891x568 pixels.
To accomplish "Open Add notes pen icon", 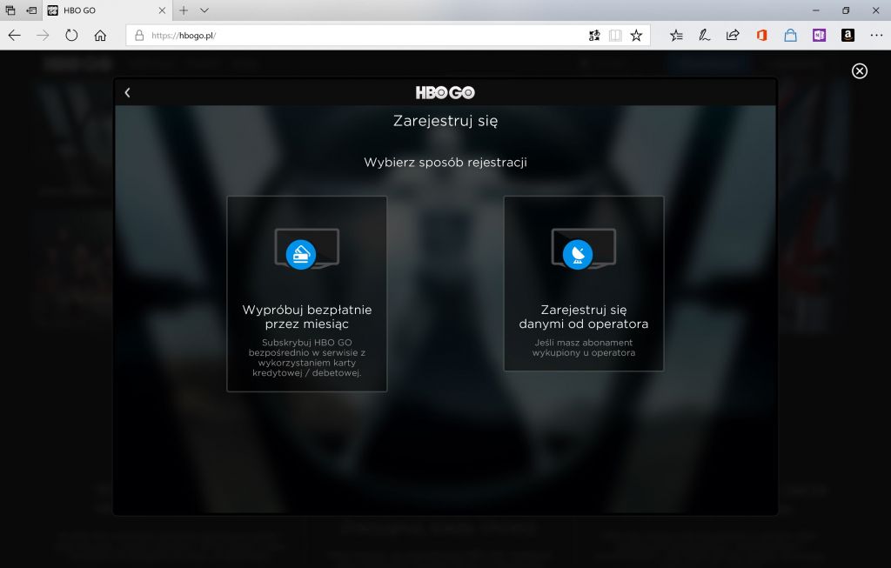I will click(704, 35).
